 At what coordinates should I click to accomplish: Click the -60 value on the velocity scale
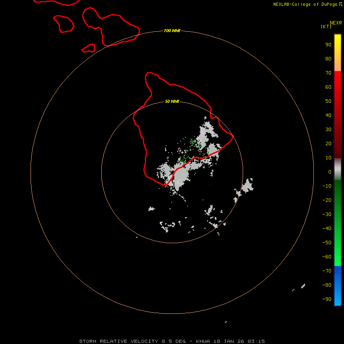click(x=327, y=257)
